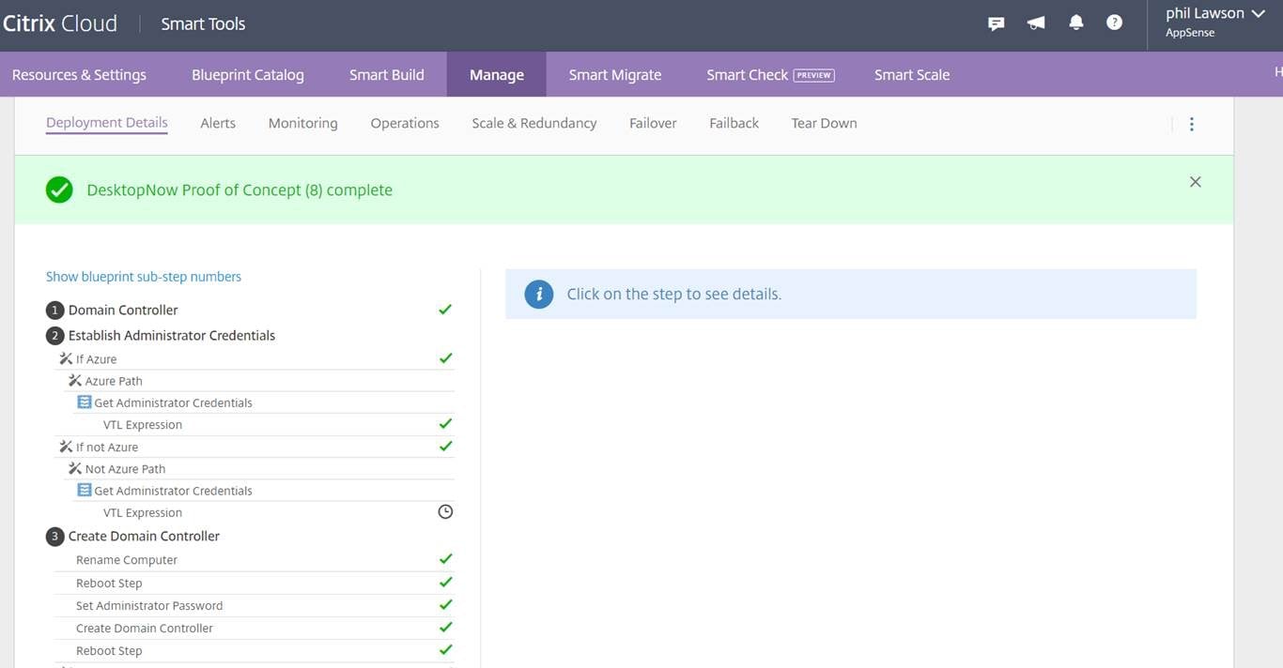Open the help question mark icon
The width and height of the screenshot is (1283, 668).
click(1114, 23)
